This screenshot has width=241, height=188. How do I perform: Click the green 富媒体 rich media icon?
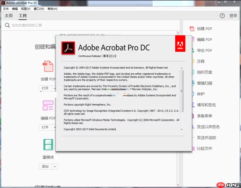pyautogui.click(x=48, y=144)
